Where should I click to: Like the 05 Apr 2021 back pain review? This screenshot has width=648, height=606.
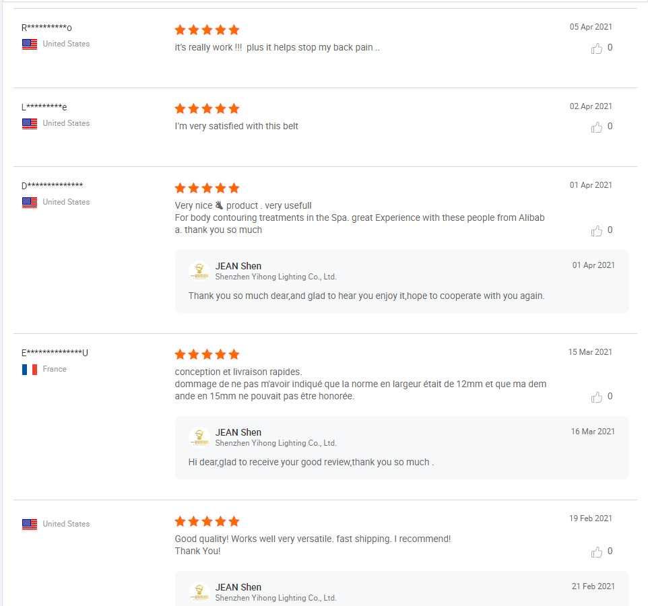click(596, 48)
